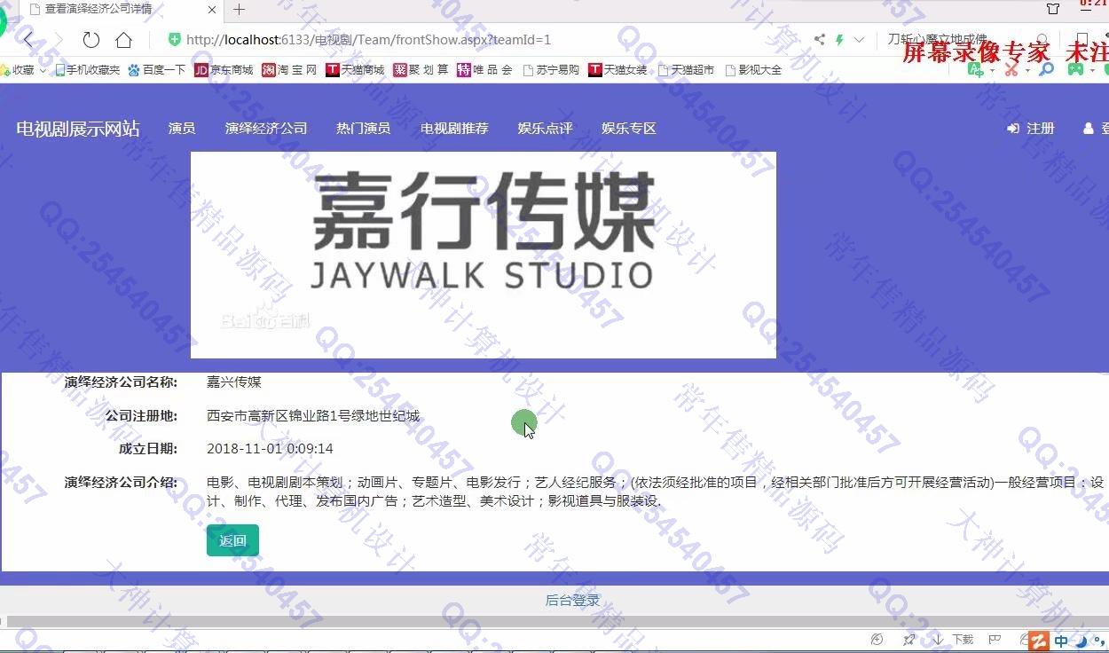The image size is (1109, 653).
Task: Click the circular plus icon in status bar
Action: [877, 640]
